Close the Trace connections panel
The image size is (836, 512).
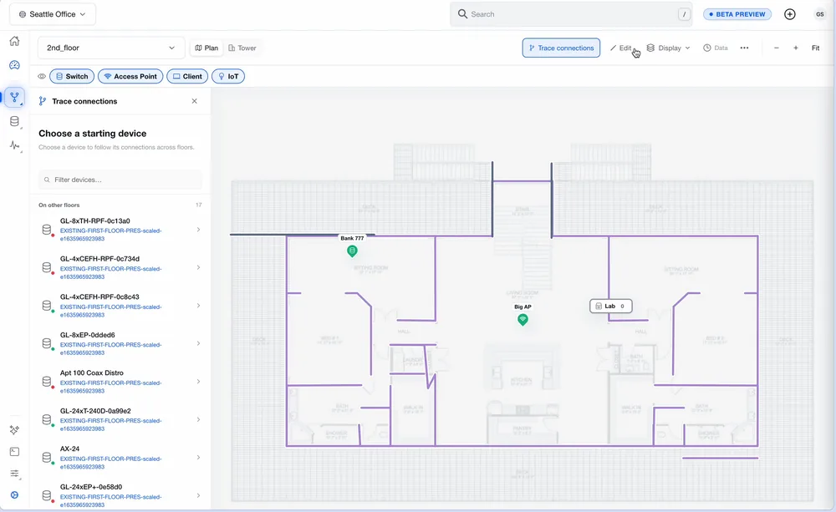click(194, 101)
